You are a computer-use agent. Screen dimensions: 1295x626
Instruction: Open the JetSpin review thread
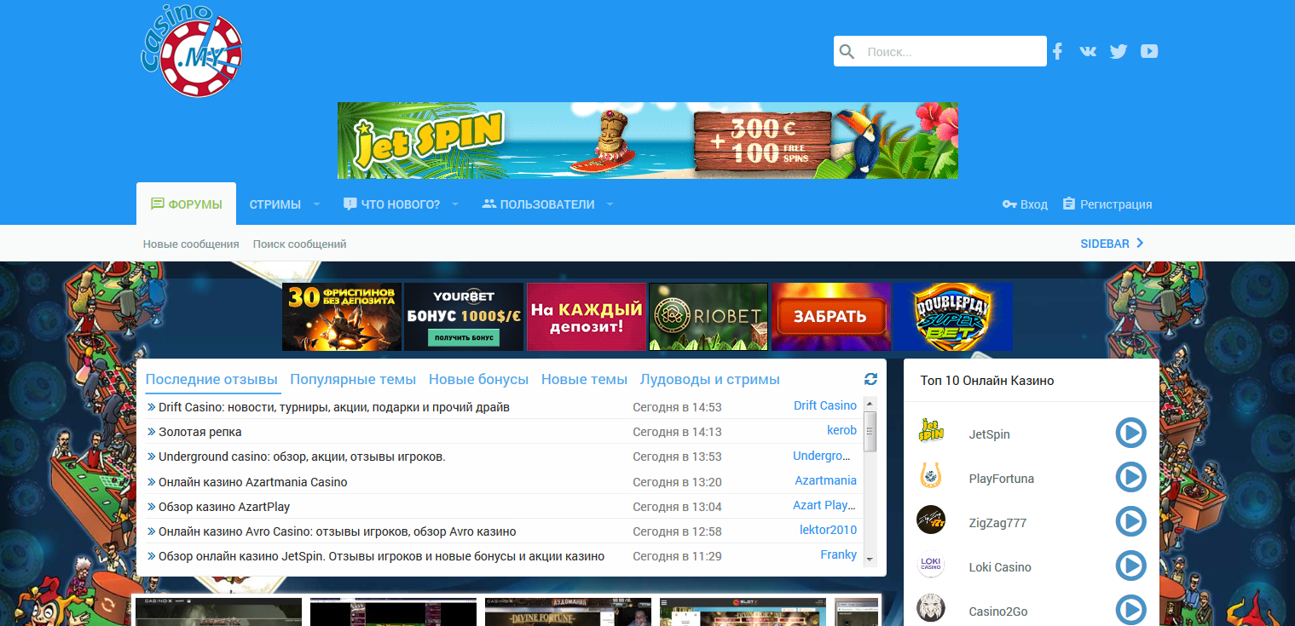point(382,556)
